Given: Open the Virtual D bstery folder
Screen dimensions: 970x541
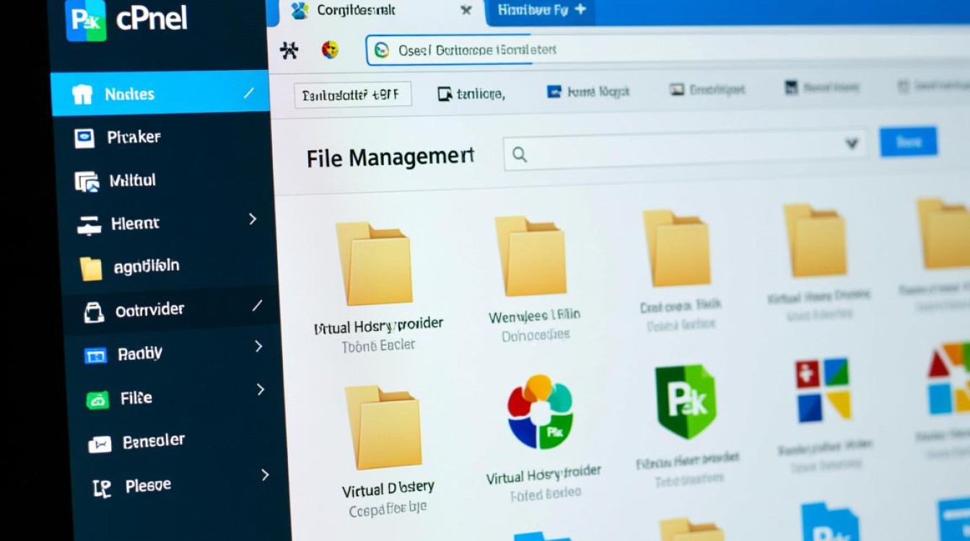Looking at the screenshot, I should click(383, 429).
